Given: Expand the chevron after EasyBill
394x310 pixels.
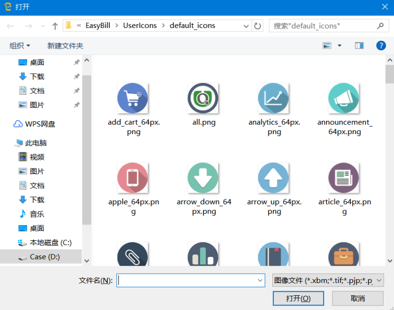Looking at the screenshot, I should (x=117, y=26).
